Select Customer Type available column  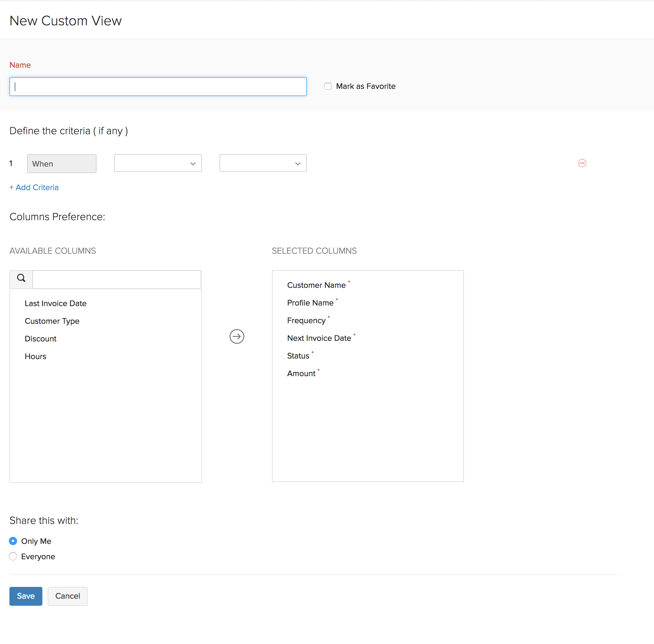pos(52,321)
